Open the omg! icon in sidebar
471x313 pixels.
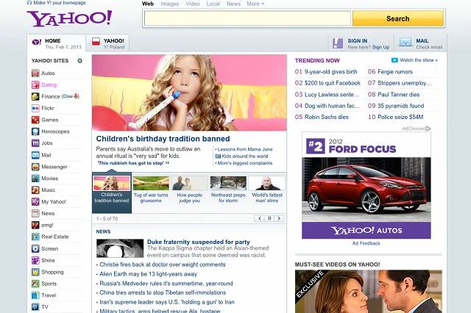pos(35,225)
